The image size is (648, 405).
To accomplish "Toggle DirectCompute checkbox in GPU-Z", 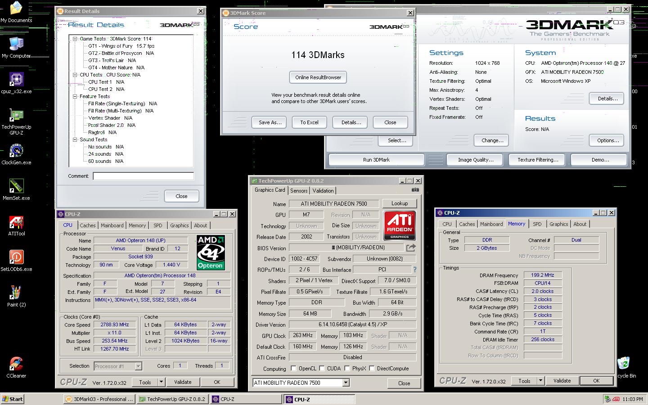I will (x=372, y=368).
